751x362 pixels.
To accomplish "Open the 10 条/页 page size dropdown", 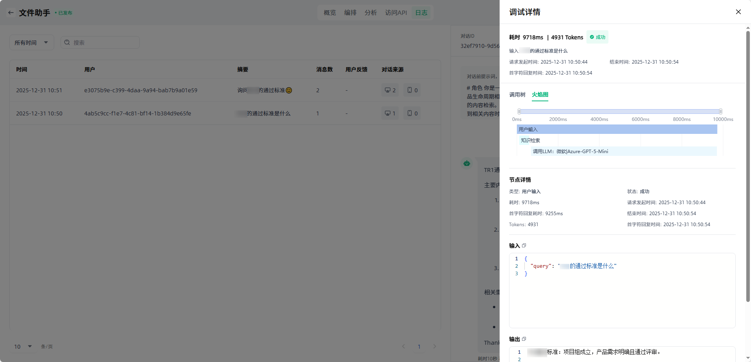I will coord(23,346).
